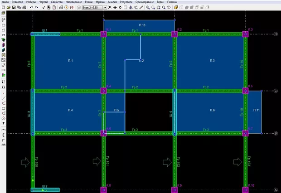Select the line drawing tool in sidebar
The height and width of the screenshot is (193, 281).
(x=4, y=97)
